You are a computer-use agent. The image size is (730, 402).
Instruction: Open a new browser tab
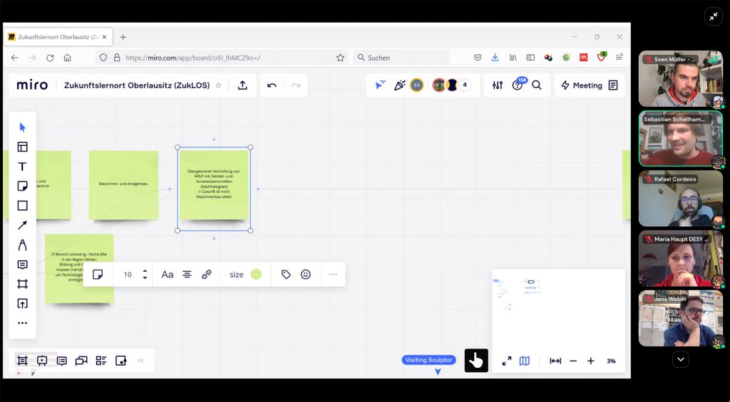point(123,37)
